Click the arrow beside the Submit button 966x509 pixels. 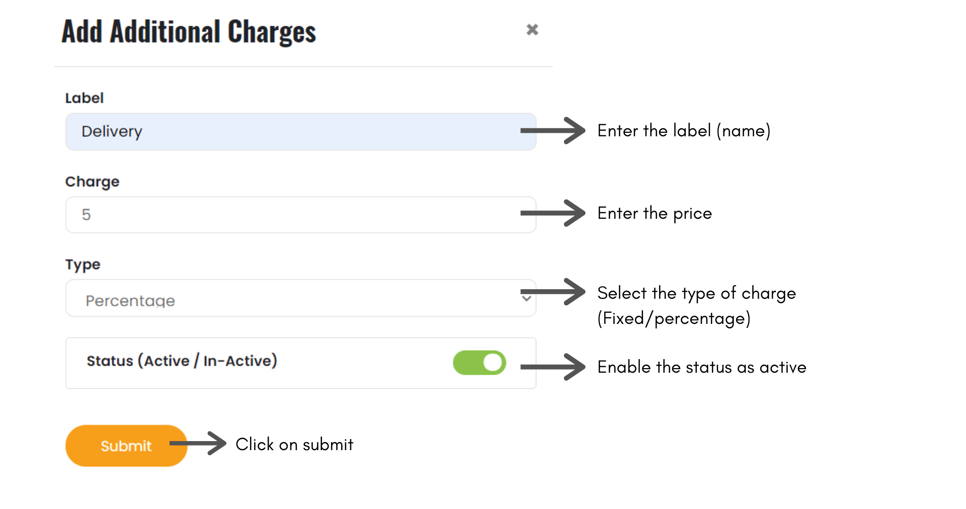(x=198, y=443)
